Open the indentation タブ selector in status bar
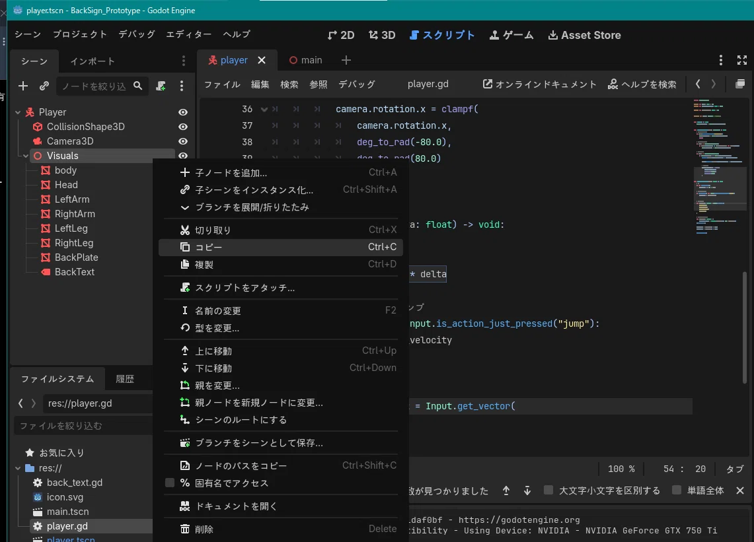Viewport: 754px width, 542px height. coord(734,469)
